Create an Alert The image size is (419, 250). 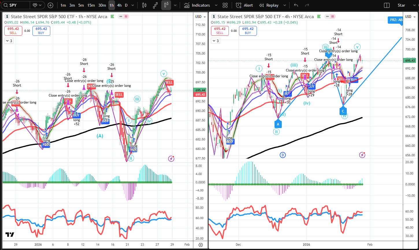pos(244,5)
